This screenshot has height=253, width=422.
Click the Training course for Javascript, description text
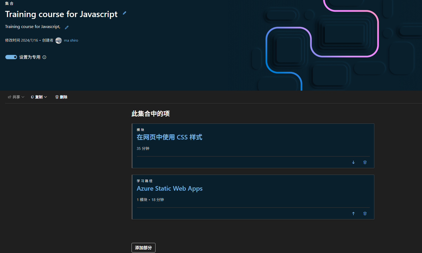[33, 27]
